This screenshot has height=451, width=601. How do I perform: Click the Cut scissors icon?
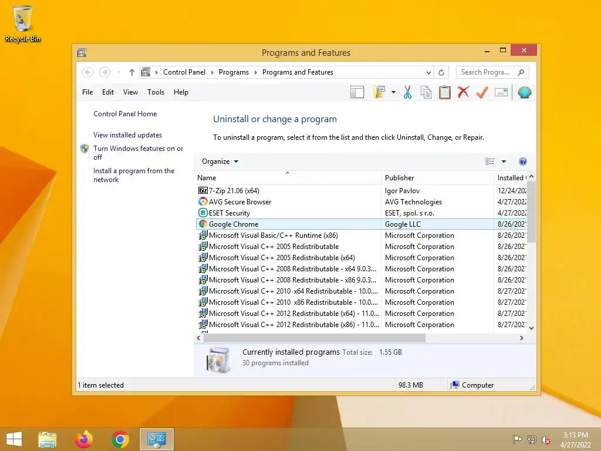[407, 92]
